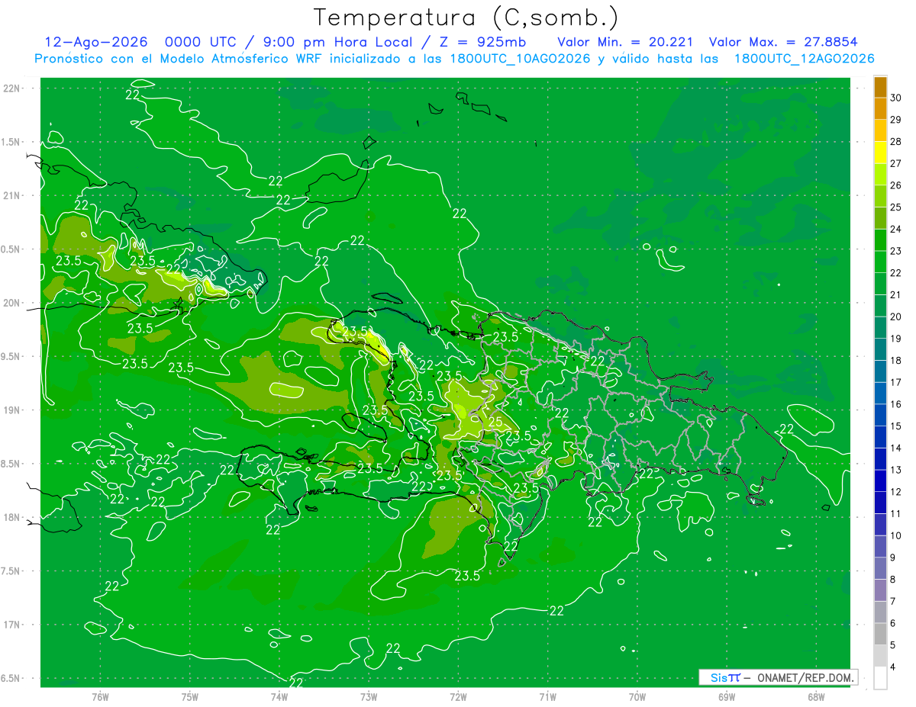The image size is (916, 707).
Task: Select the date '12-Ago-2026' in header
Action: point(96,42)
